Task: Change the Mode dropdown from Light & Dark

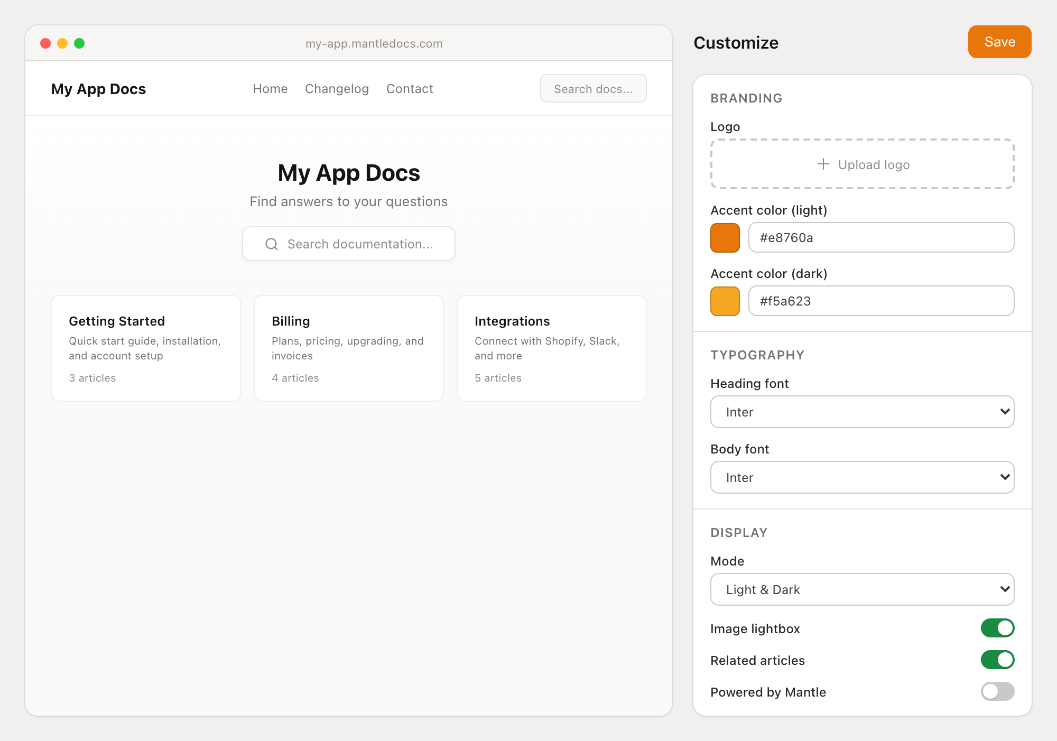Action: pos(862,589)
